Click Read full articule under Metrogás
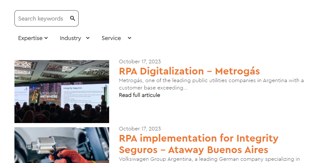Viewport: 312px width, 163px height. tap(140, 95)
